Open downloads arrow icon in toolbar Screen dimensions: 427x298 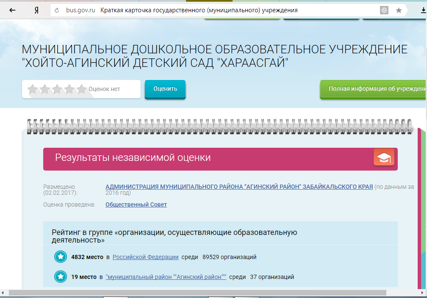(x=424, y=10)
